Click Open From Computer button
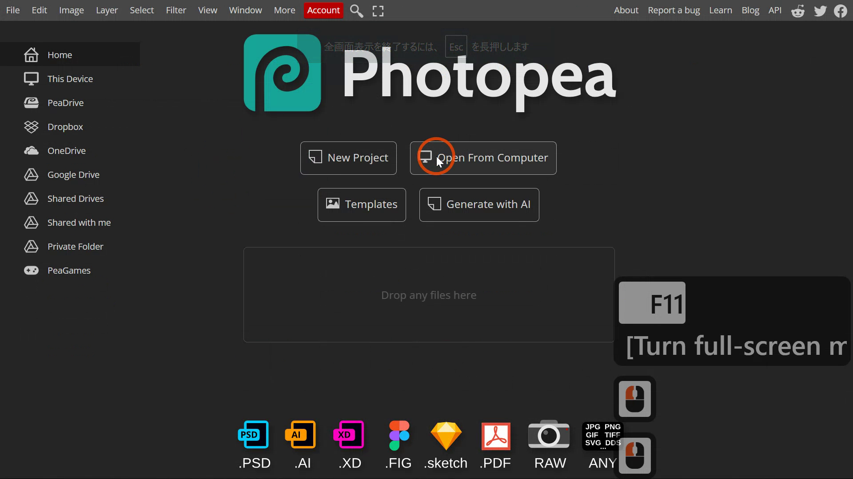The width and height of the screenshot is (853, 479). click(x=483, y=158)
